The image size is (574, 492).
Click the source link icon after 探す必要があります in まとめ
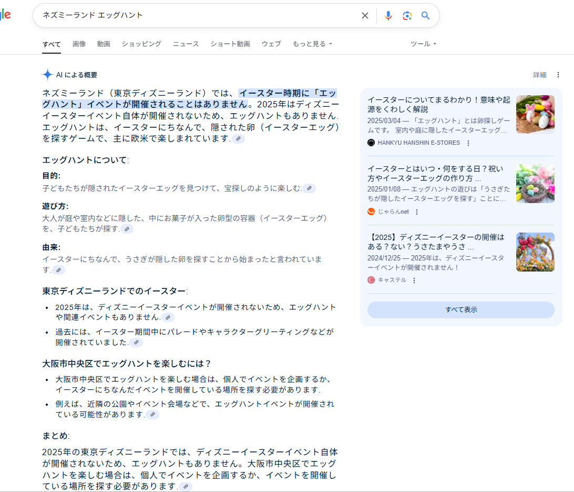(x=186, y=487)
